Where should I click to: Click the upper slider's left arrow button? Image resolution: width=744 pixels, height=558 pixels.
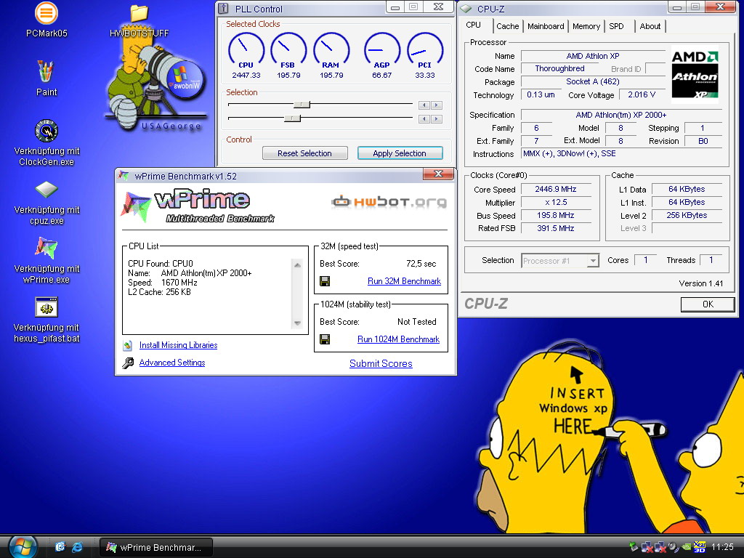click(x=424, y=105)
